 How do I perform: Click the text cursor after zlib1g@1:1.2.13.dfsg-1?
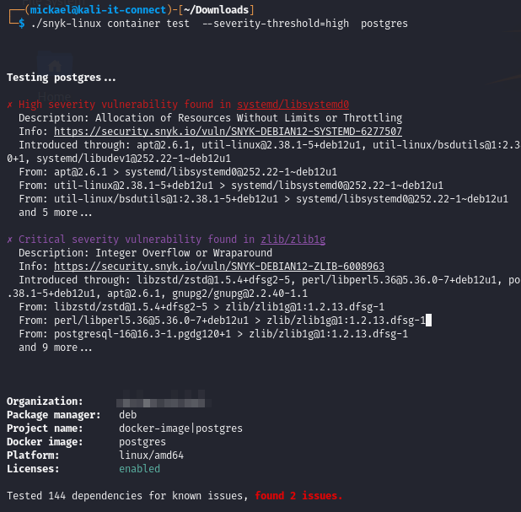(428, 320)
